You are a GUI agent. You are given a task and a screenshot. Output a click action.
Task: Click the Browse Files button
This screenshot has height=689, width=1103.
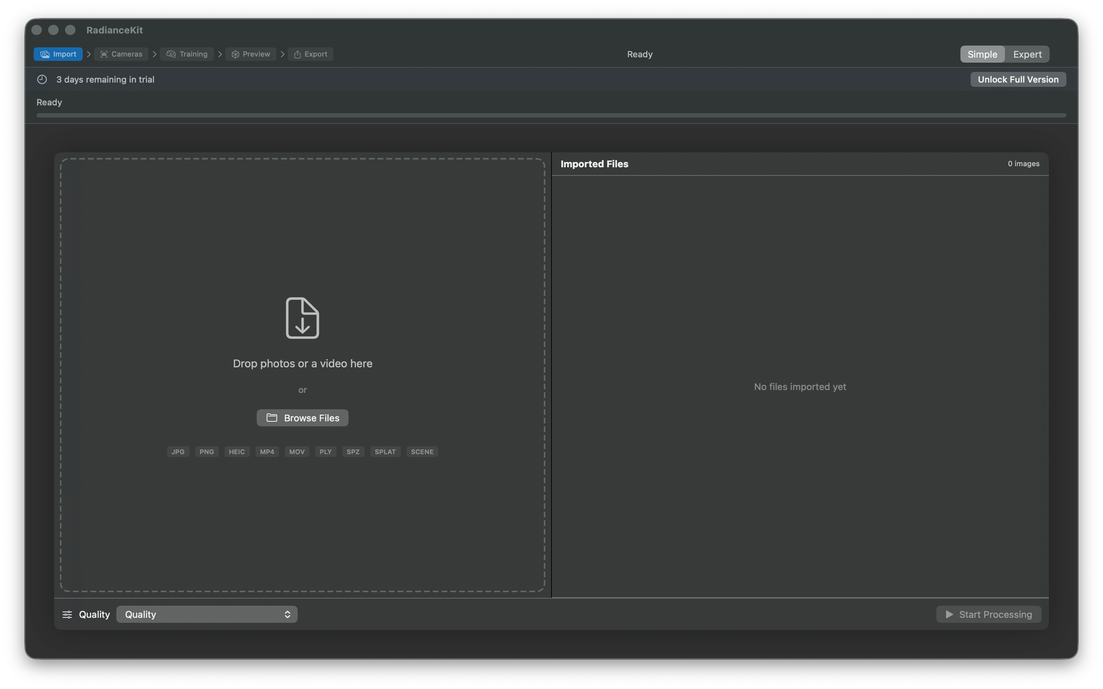pos(302,417)
